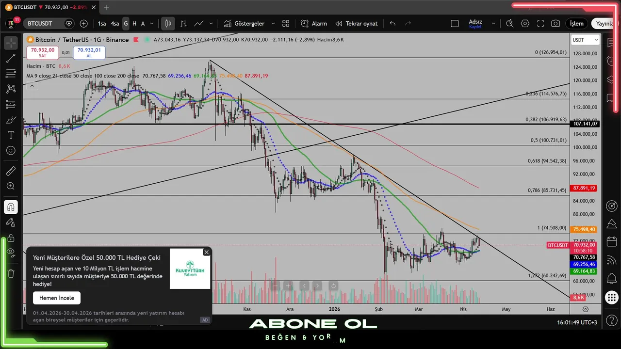This screenshot has height=349, width=621.
Task: Open the quick search icon
Action: tap(509, 23)
